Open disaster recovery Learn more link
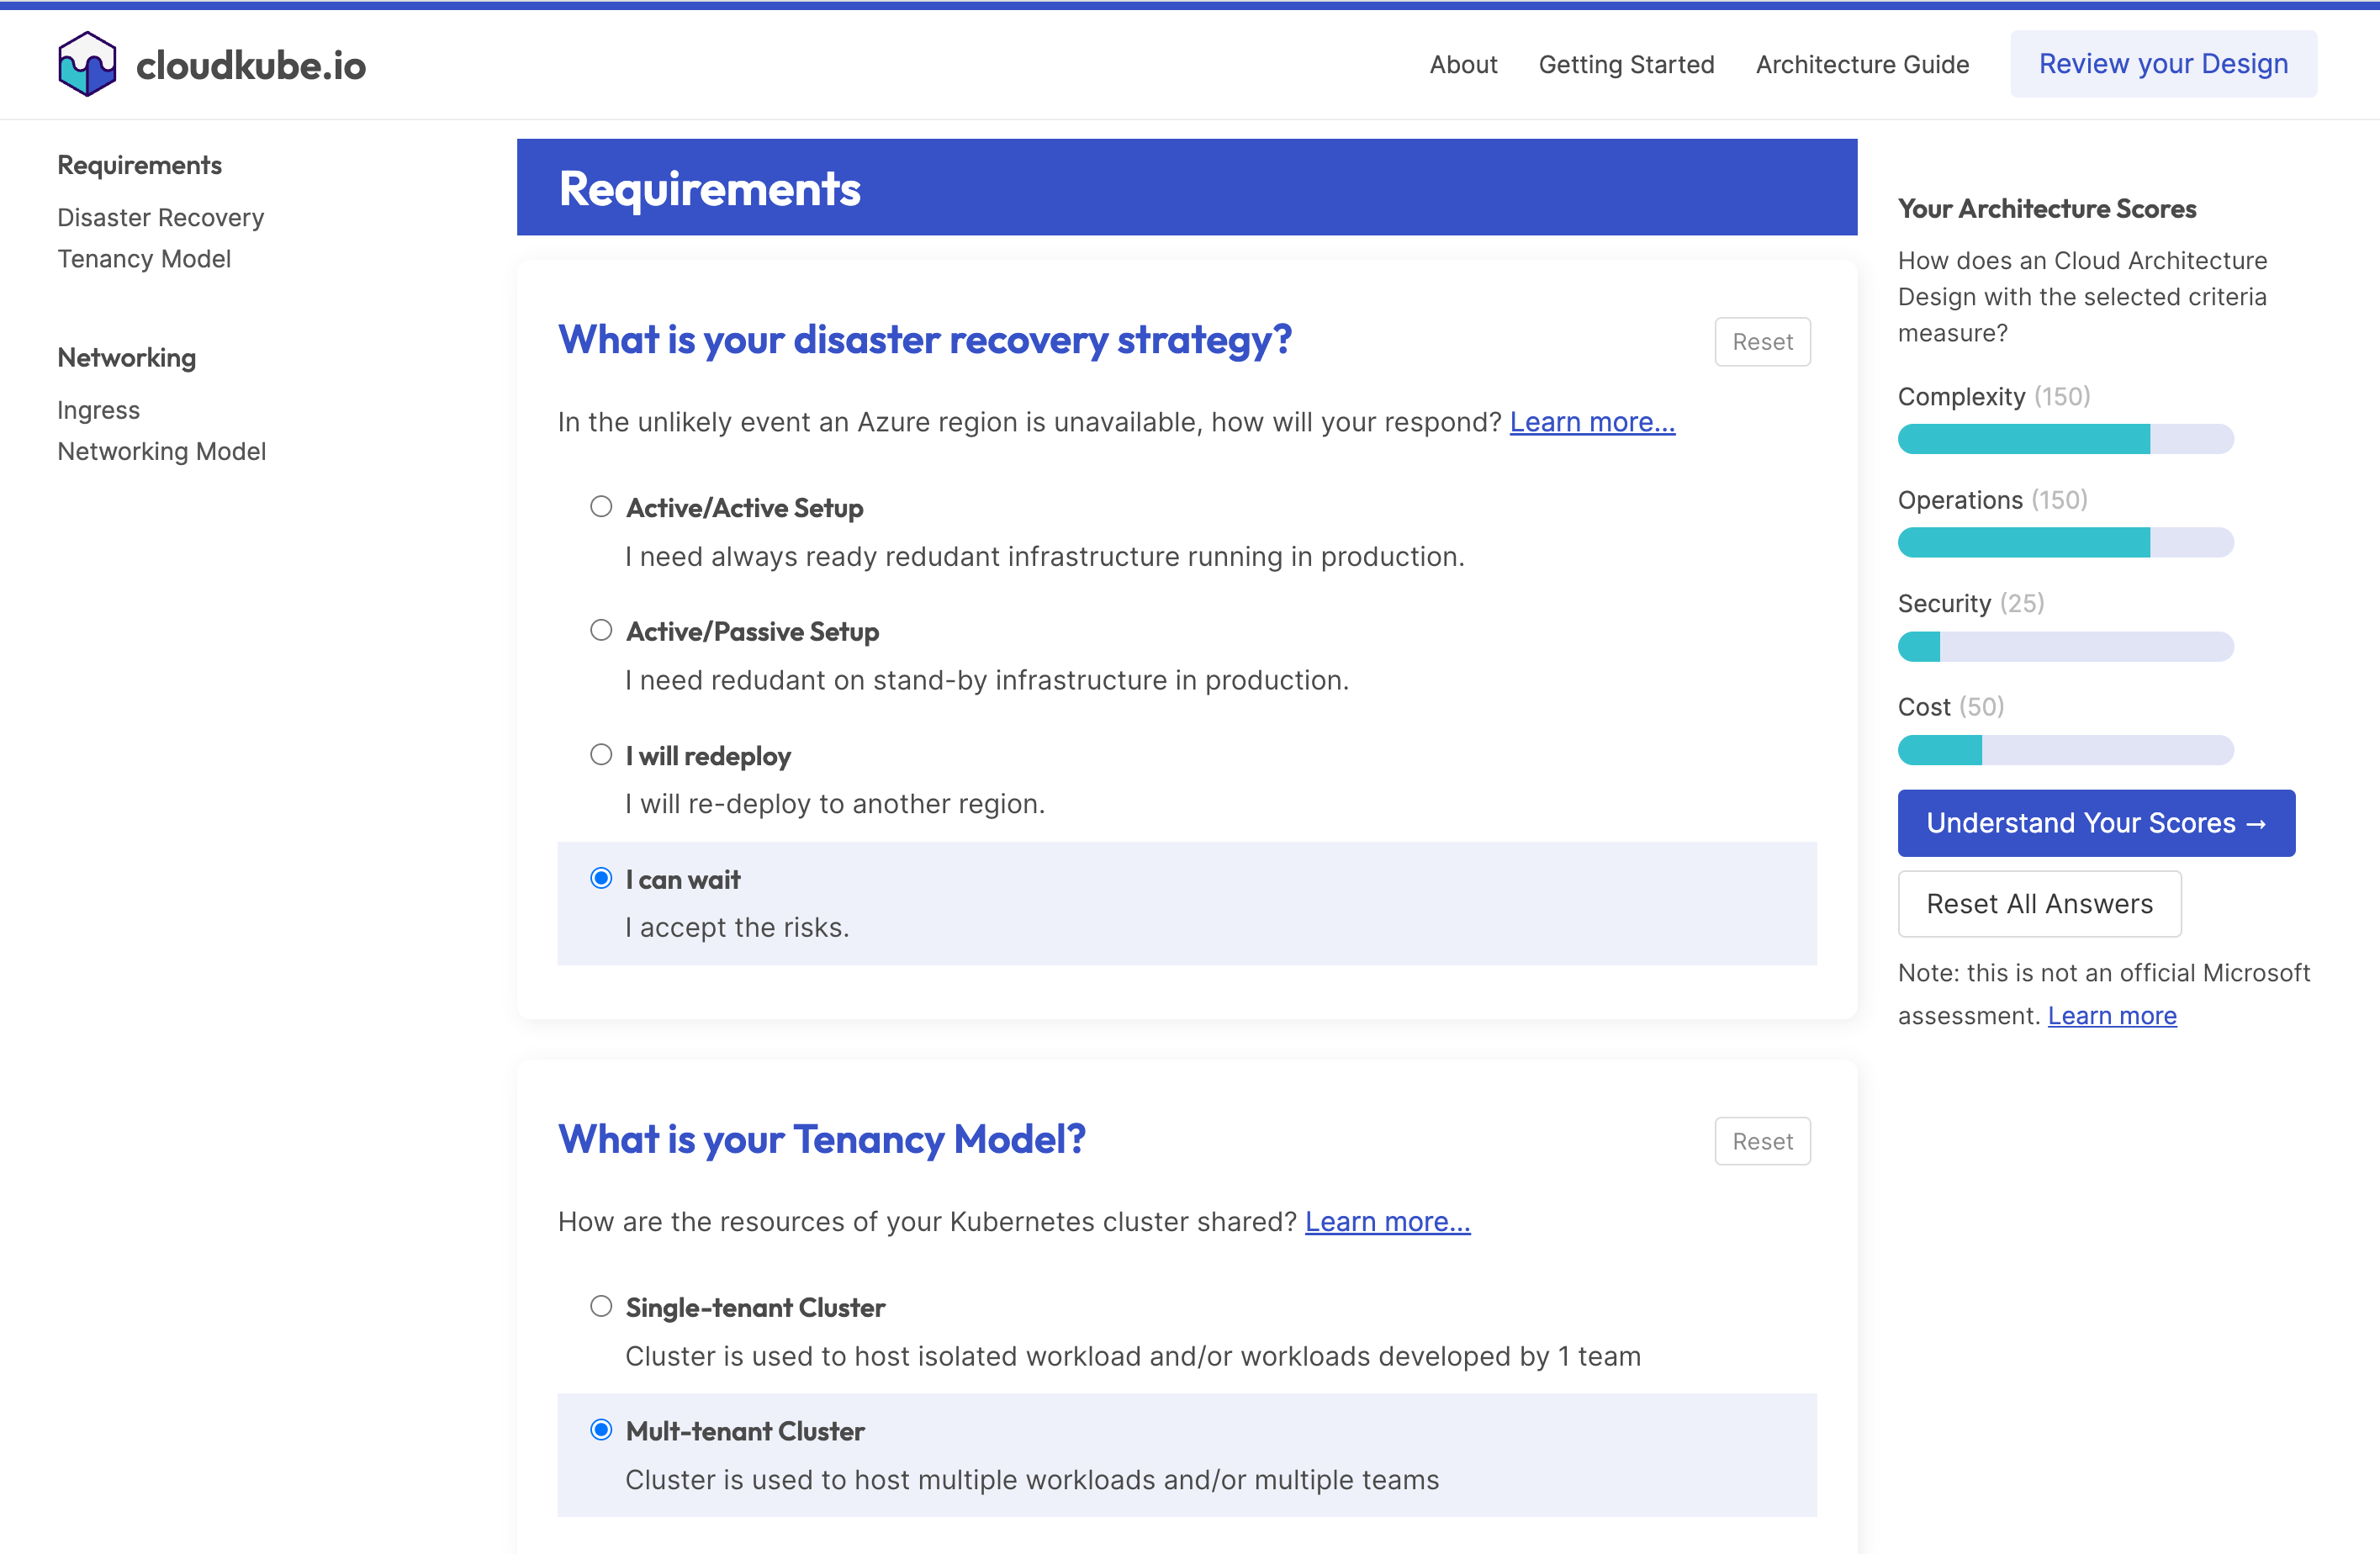This screenshot has height=1554, width=2380. 1591,422
